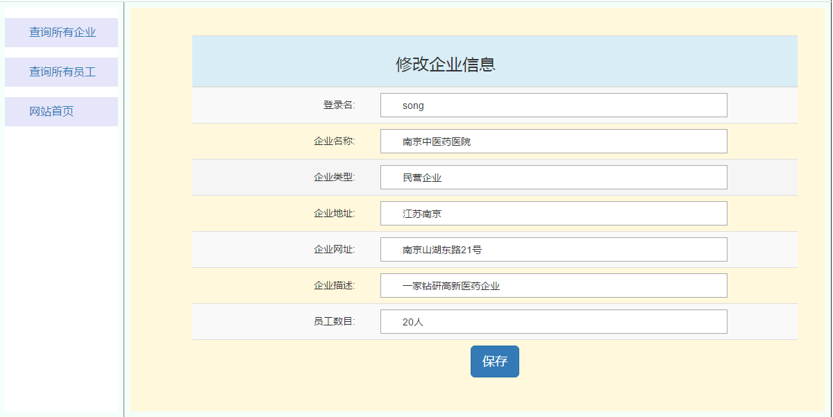Click the 企业地址 label

tap(334, 214)
